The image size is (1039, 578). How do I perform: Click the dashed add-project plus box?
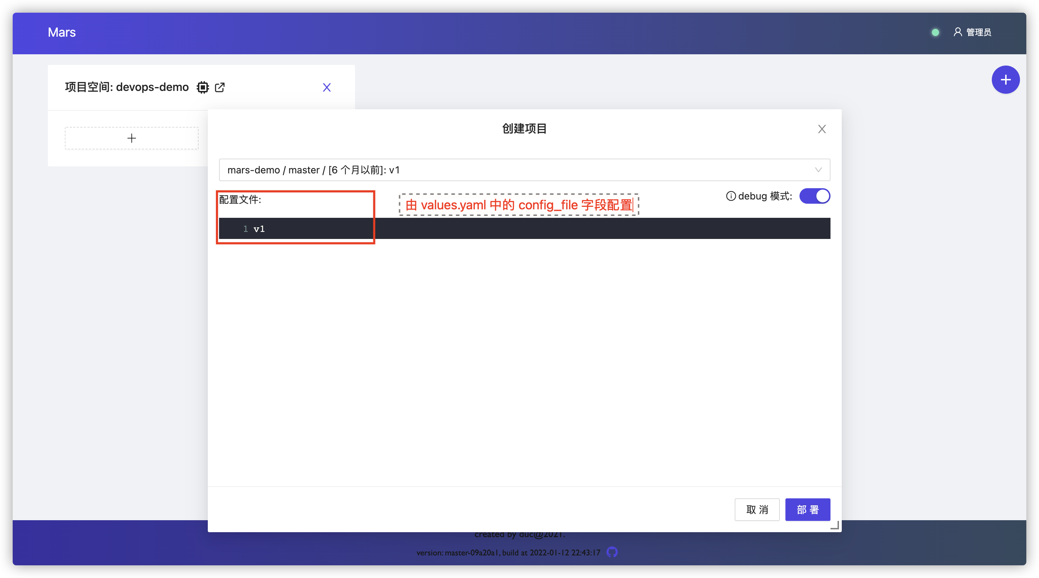pos(131,138)
